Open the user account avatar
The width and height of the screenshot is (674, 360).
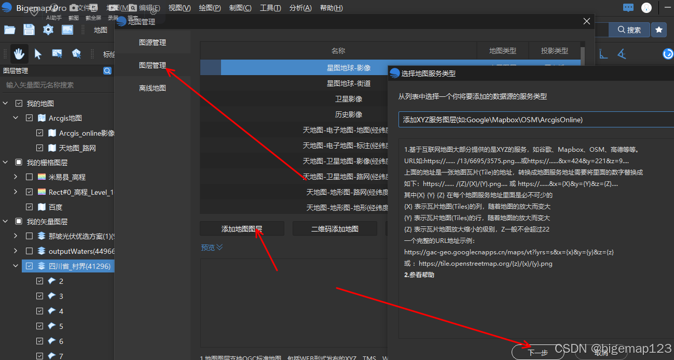(x=647, y=8)
